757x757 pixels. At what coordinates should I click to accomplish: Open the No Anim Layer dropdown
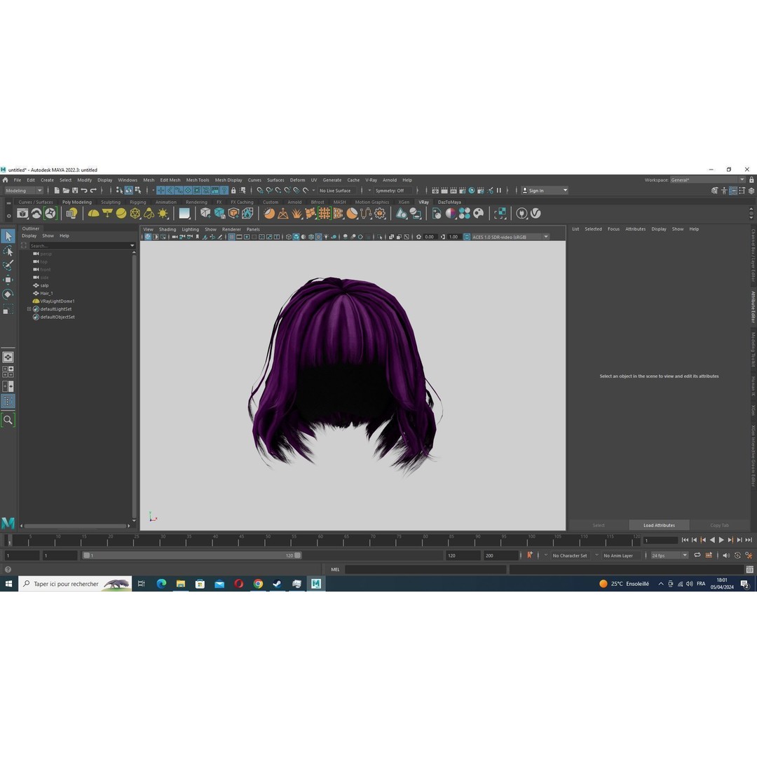pos(618,556)
